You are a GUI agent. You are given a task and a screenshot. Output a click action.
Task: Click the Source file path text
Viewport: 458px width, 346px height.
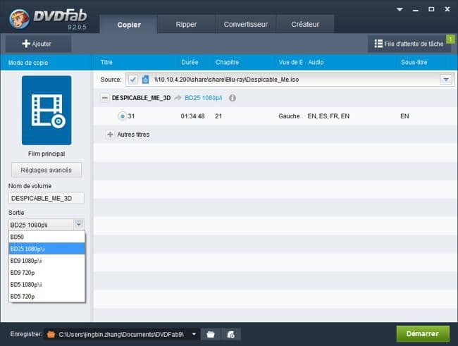227,80
